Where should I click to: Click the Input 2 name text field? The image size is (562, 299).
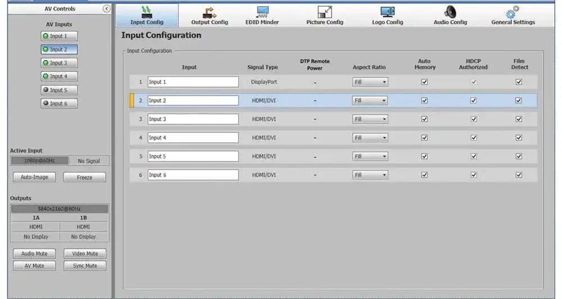193,101
